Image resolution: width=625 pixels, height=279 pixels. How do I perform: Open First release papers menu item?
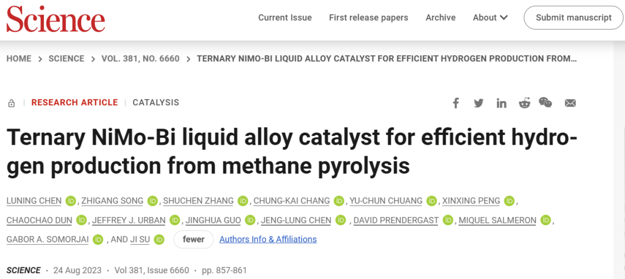point(369,17)
